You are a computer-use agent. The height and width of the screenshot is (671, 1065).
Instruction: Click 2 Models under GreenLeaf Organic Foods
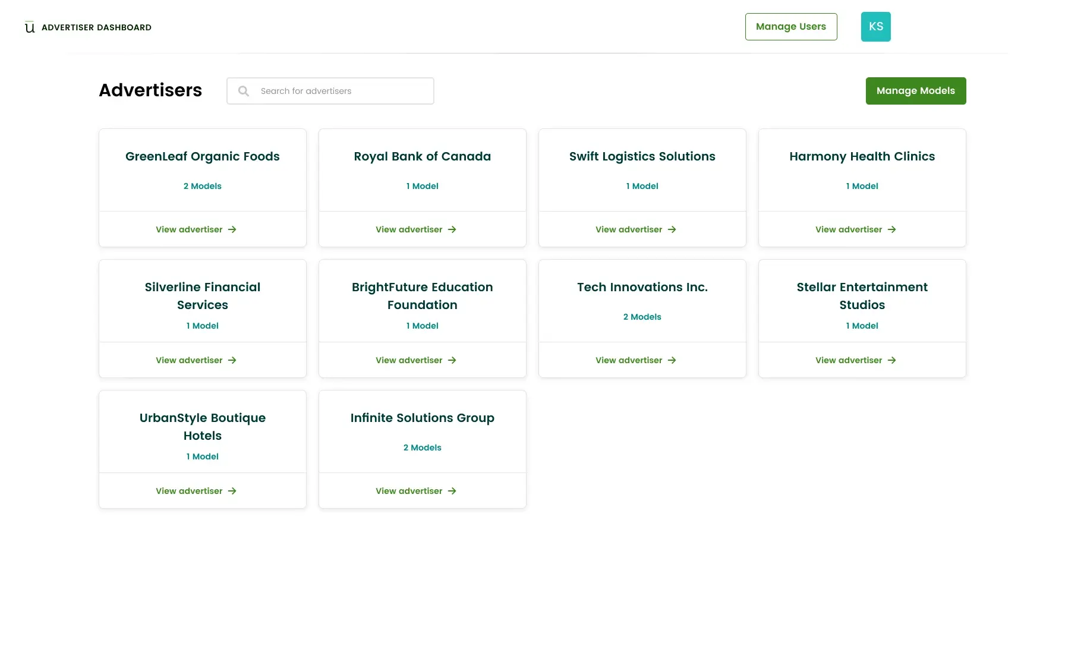[x=203, y=186]
